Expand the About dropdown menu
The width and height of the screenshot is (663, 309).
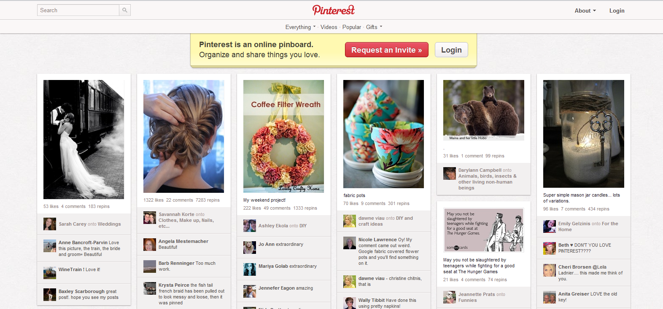585,11
